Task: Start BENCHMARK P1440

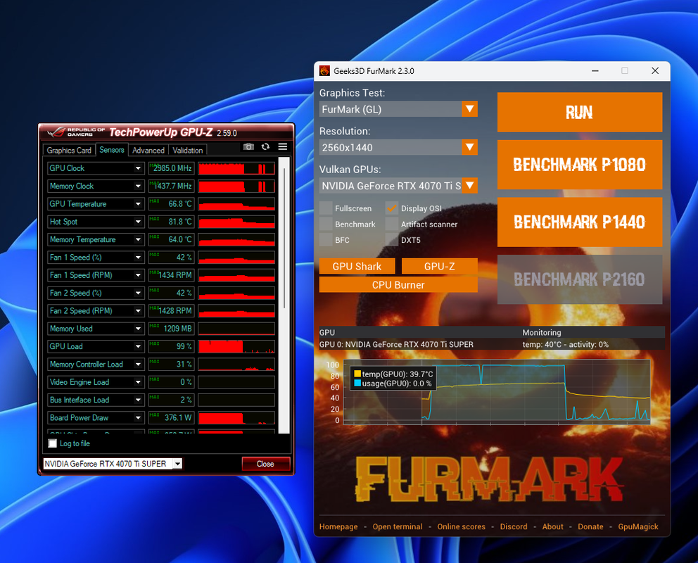Action: click(x=580, y=222)
